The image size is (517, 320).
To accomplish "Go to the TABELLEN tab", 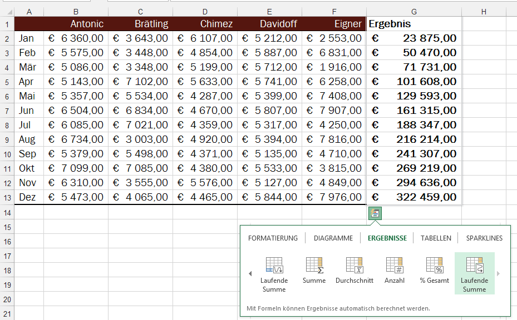I will click(x=436, y=238).
